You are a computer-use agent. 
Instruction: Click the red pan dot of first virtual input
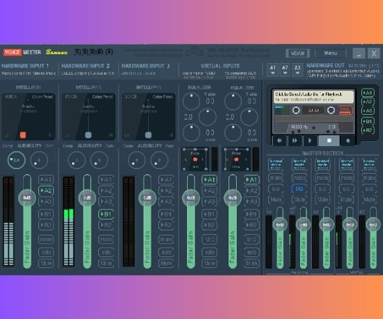coord(195,159)
